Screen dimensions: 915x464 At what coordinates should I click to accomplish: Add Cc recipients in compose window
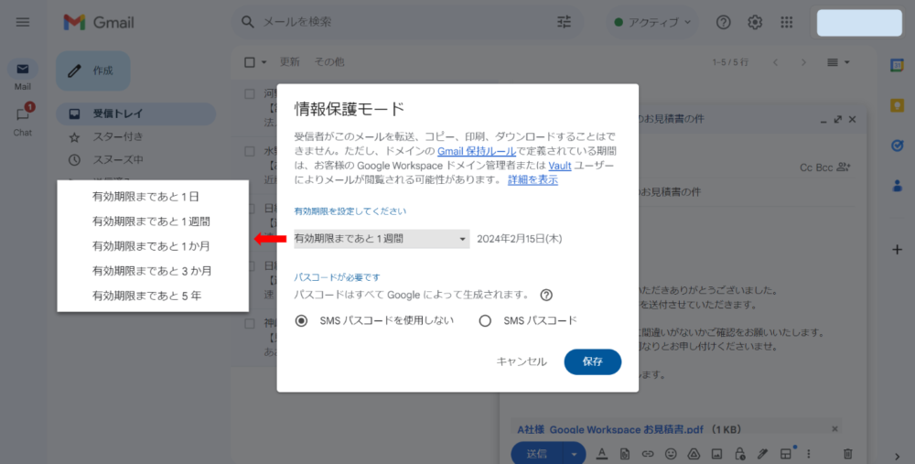click(806, 168)
